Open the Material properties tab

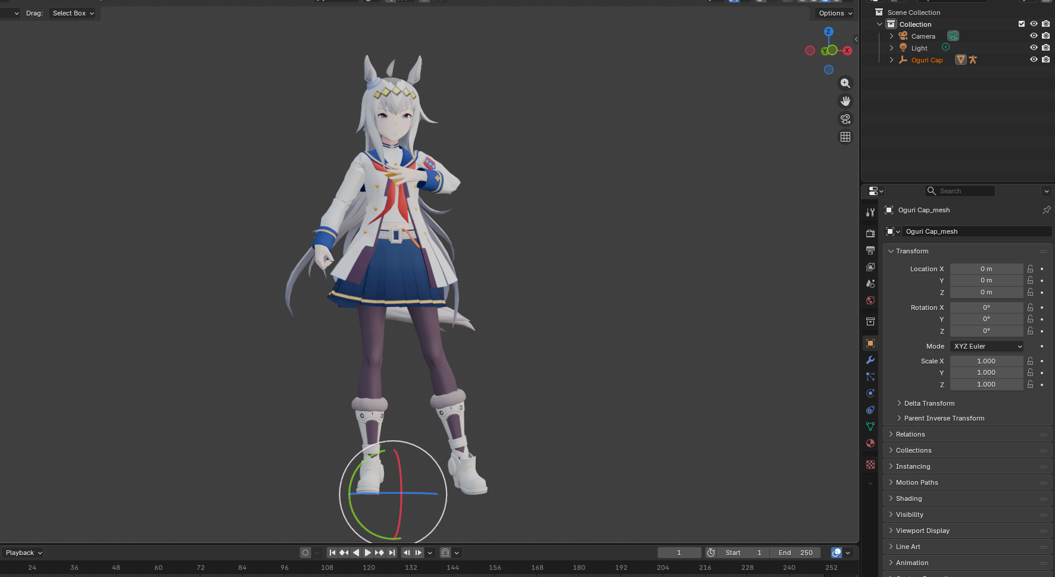pos(870,443)
